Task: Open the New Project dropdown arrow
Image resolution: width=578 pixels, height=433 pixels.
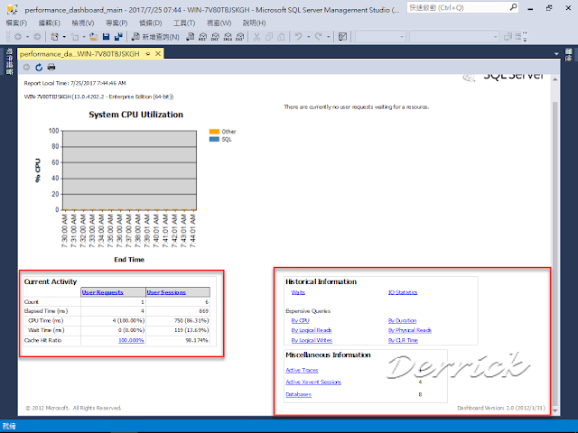Action: click(x=64, y=37)
